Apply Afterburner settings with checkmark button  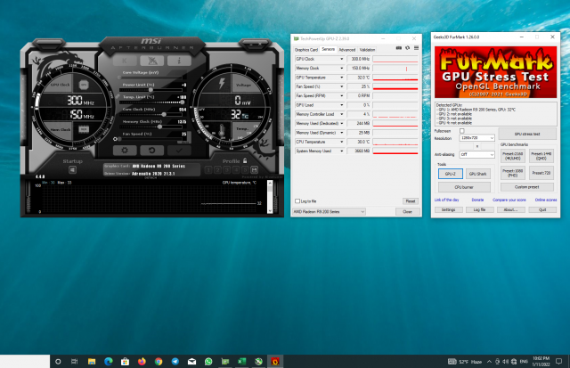pos(179,151)
